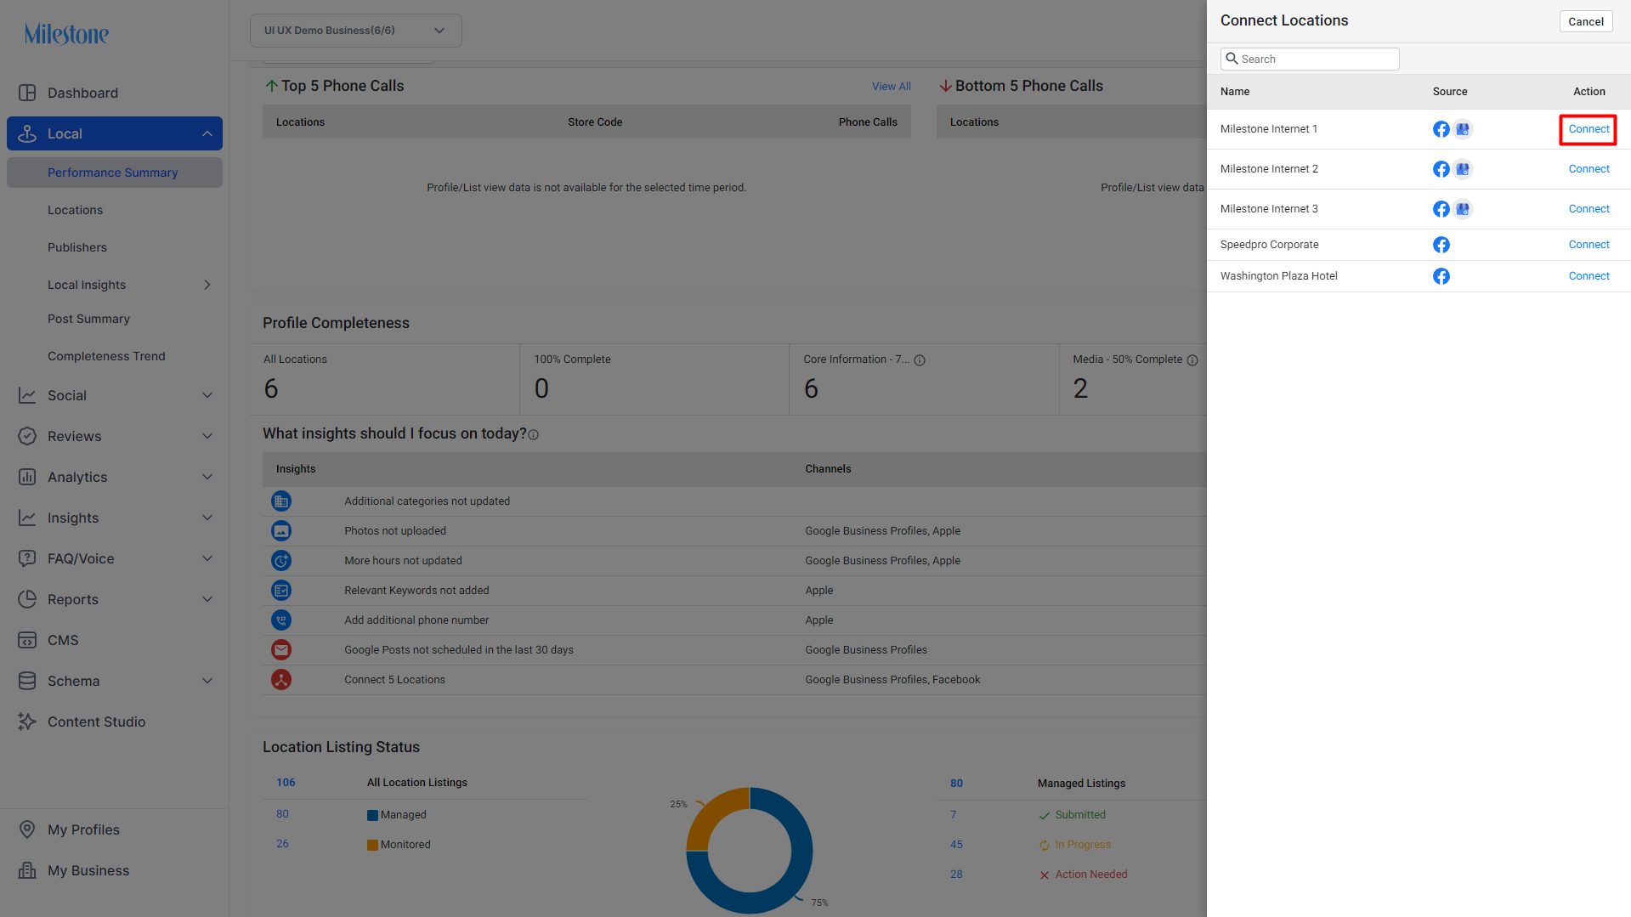
Task: Open the UI UX Demo Business dropdown
Action: click(355, 31)
